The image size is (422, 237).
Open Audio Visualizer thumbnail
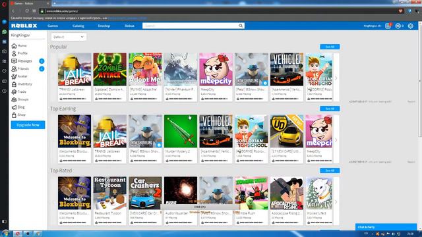(x=181, y=193)
